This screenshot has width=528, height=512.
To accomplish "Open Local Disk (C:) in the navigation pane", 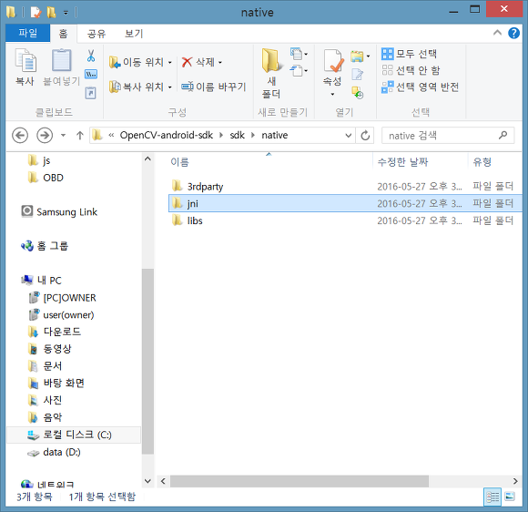I will click(x=74, y=435).
